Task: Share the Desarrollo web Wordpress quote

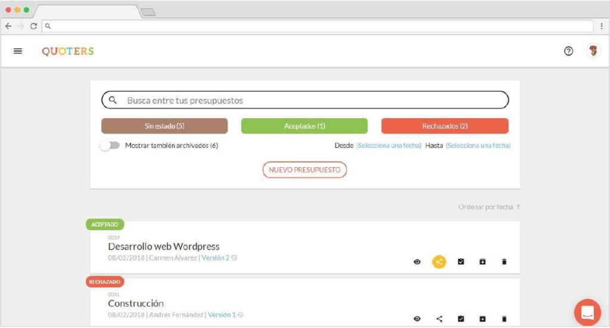Action: (x=439, y=262)
